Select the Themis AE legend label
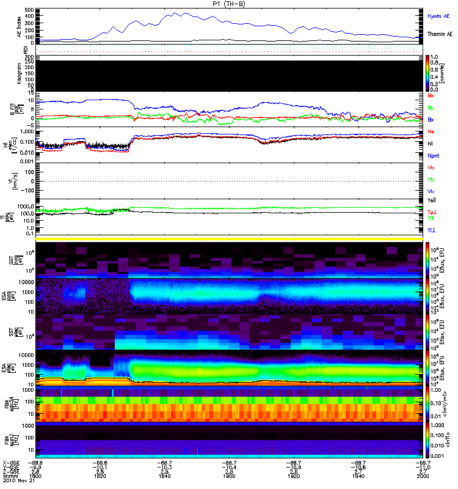 [x=440, y=34]
